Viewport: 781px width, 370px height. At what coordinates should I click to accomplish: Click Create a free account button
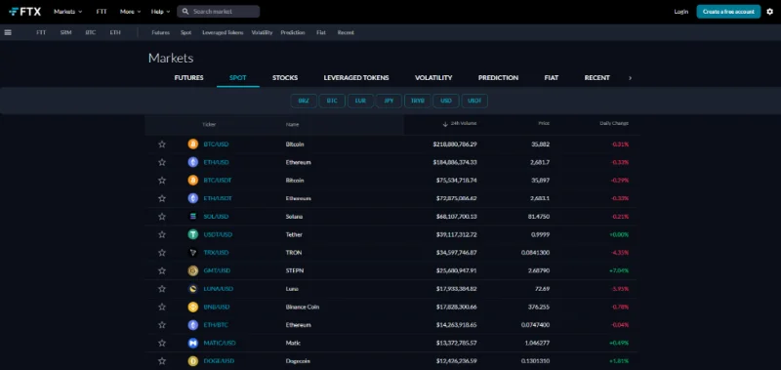tap(728, 12)
